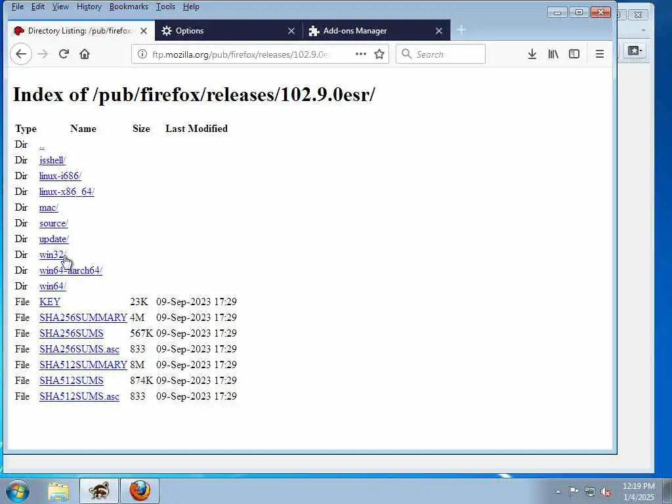672x504 pixels.
Task: Open Action Center flag tray icon
Action: pyautogui.click(x=574, y=492)
